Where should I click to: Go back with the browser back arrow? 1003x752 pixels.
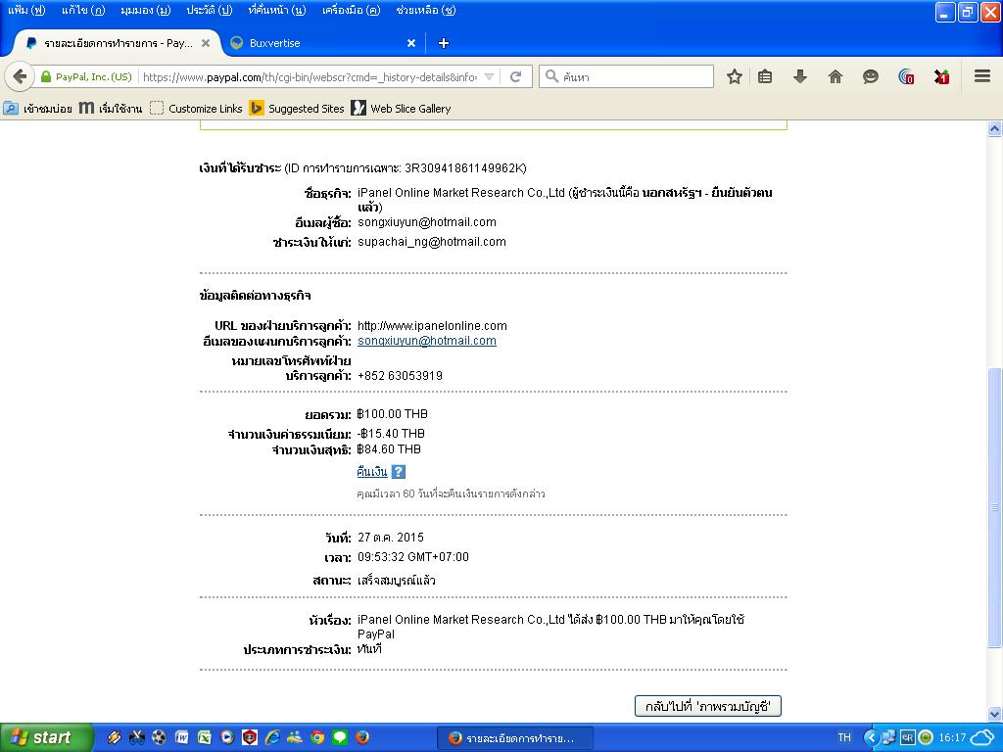click(x=20, y=76)
